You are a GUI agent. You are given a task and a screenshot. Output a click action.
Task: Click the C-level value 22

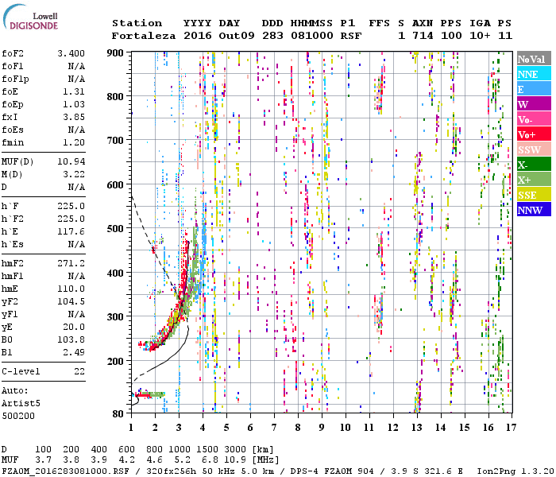[x=79, y=371]
